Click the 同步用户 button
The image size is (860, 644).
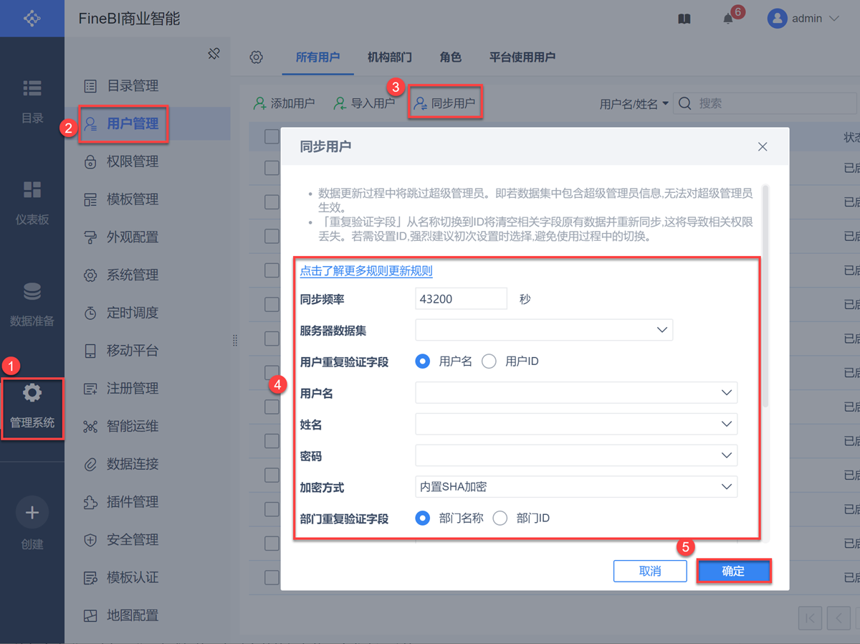click(444, 103)
